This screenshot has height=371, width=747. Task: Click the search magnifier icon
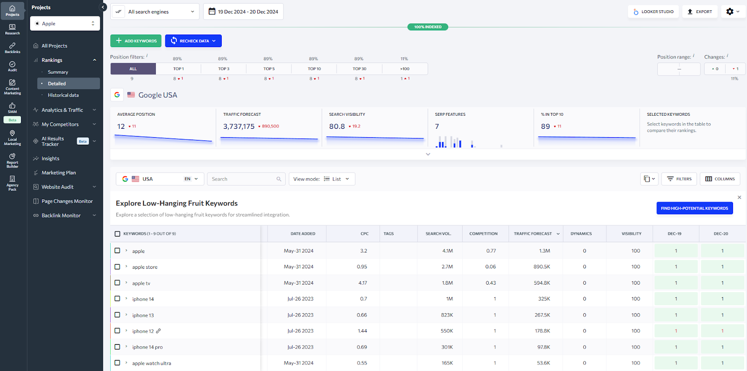point(279,179)
